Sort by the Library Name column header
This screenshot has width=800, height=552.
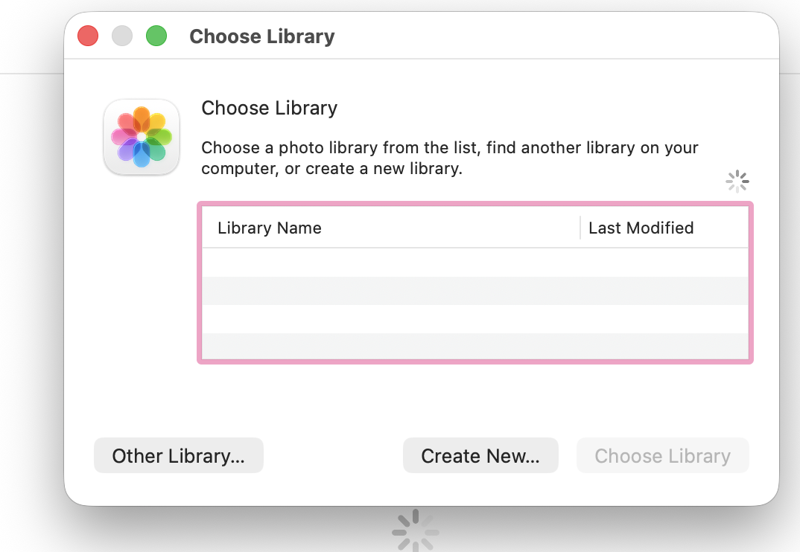tap(270, 228)
